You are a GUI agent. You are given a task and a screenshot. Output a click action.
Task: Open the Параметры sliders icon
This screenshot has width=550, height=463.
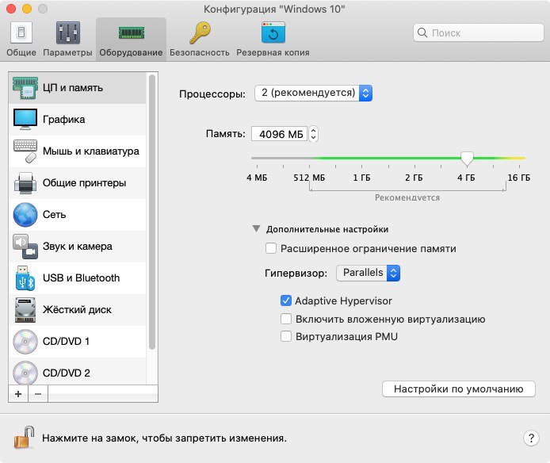(67, 33)
